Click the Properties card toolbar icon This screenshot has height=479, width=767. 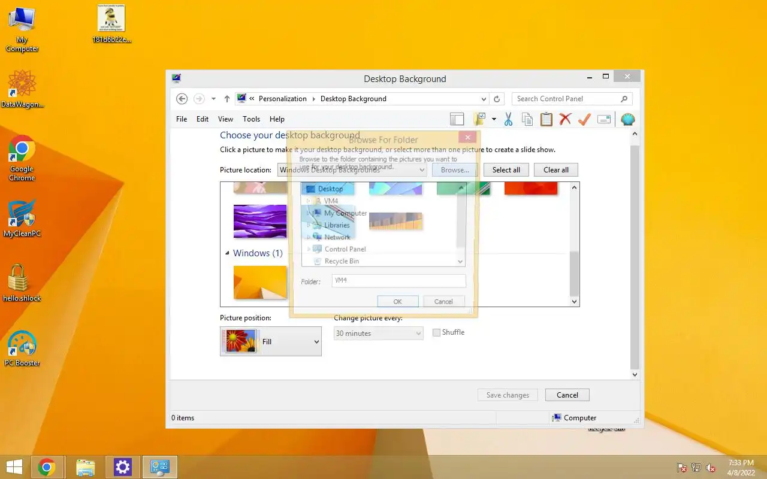(x=604, y=119)
